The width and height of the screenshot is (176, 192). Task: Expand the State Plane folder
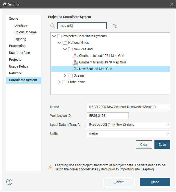coord(59,82)
